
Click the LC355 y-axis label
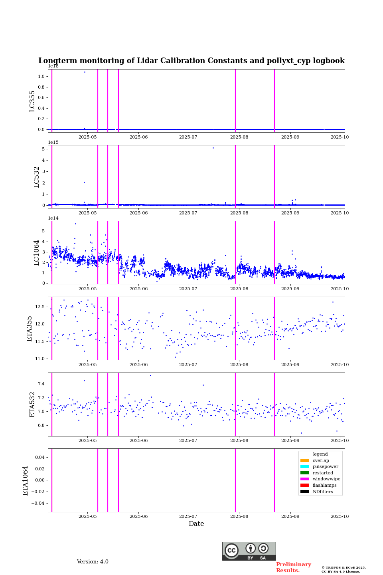[x=32, y=101]
